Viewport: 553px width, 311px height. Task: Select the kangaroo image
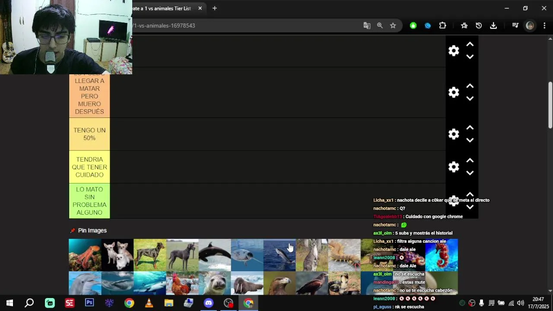coord(311,255)
